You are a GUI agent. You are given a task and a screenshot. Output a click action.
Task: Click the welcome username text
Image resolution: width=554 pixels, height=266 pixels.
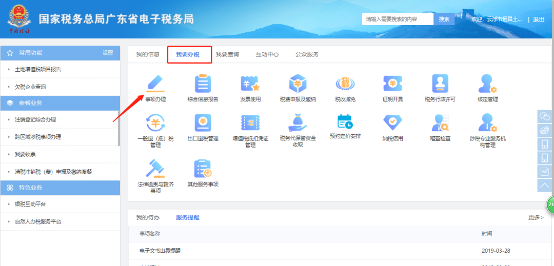(x=497, y=19)
